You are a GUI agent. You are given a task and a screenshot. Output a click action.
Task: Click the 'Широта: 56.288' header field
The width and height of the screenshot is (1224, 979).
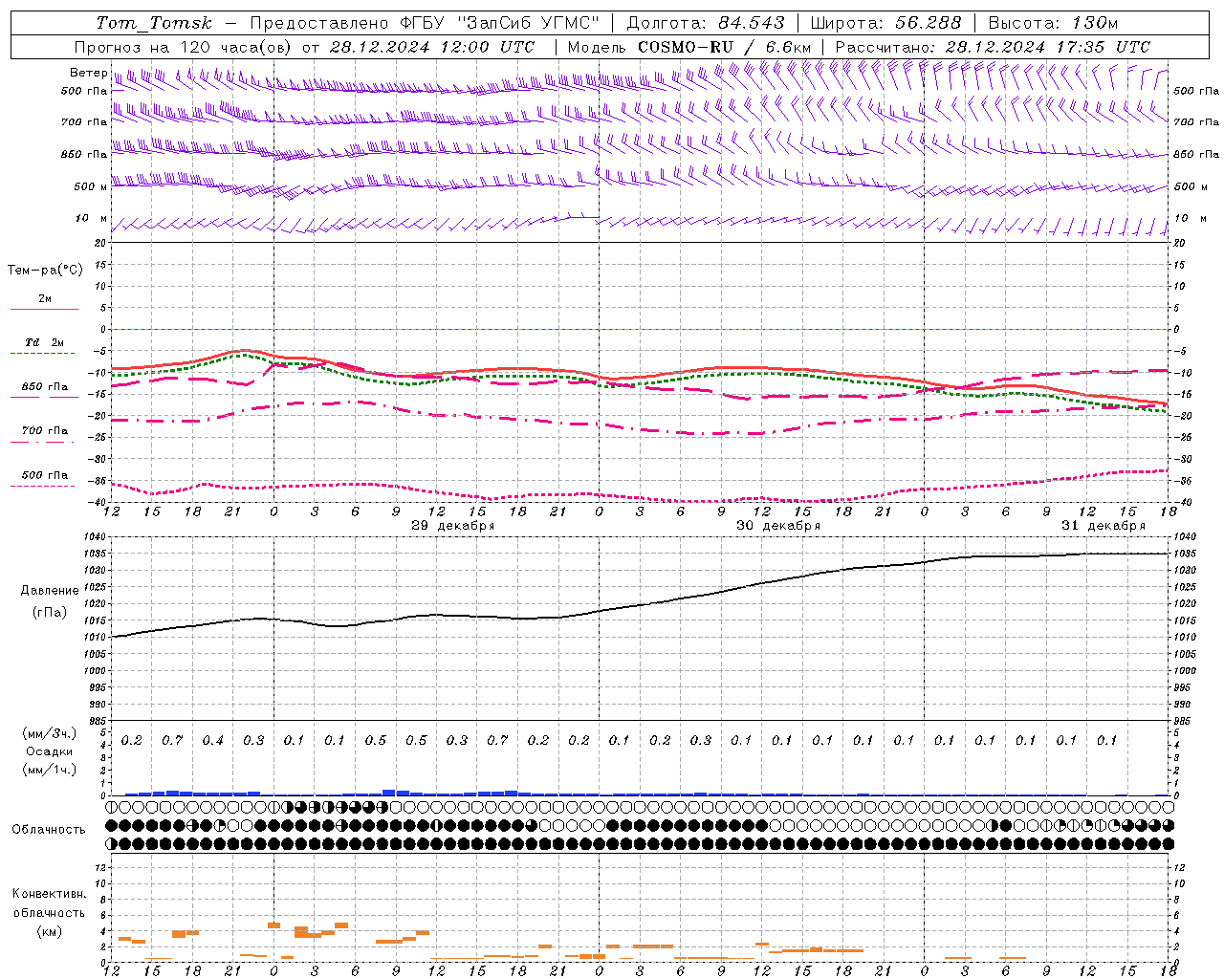click(x=885, y=23)
